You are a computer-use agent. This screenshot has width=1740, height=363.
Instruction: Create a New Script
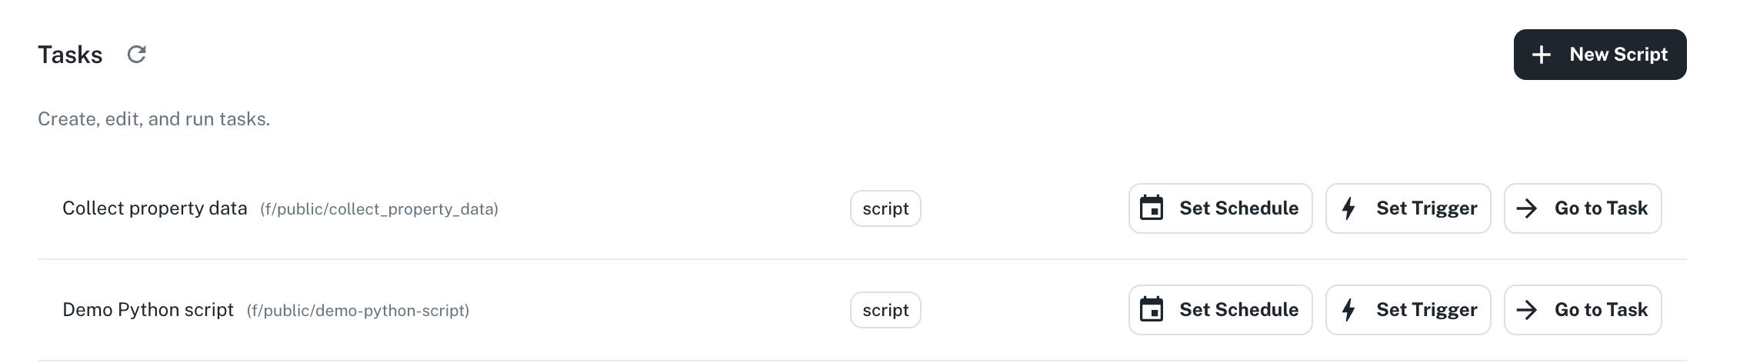1600,55
